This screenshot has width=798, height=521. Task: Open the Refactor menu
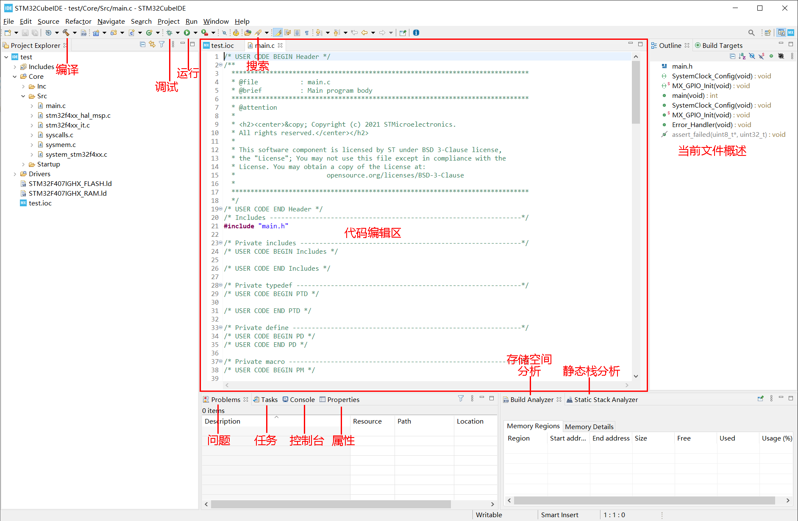point(78,21)
